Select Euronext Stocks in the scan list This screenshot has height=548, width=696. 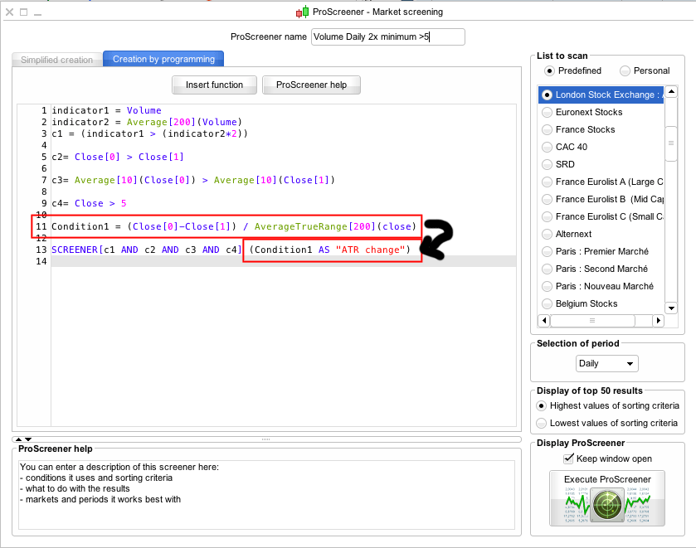point(589,112)
